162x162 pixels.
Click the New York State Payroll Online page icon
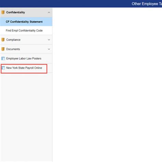[3, 68]
